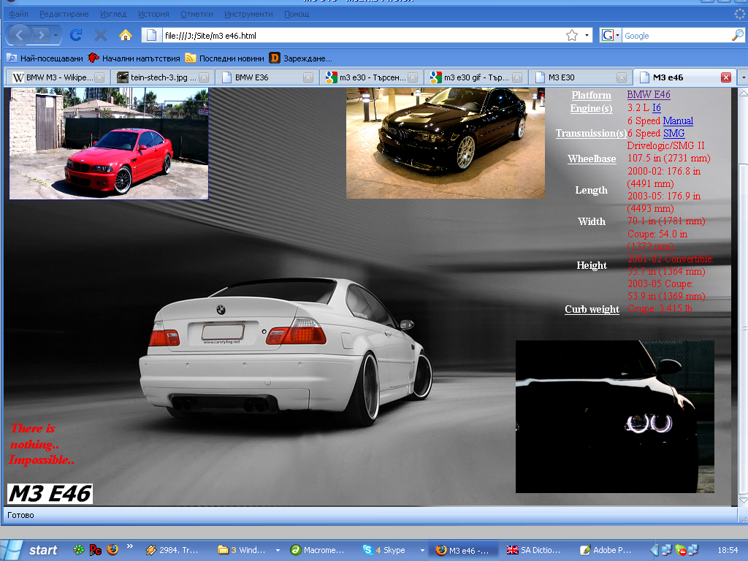Go back with the browser Back arrow
This screenshot has width=748, height=561.
click(x=19, y=35)
